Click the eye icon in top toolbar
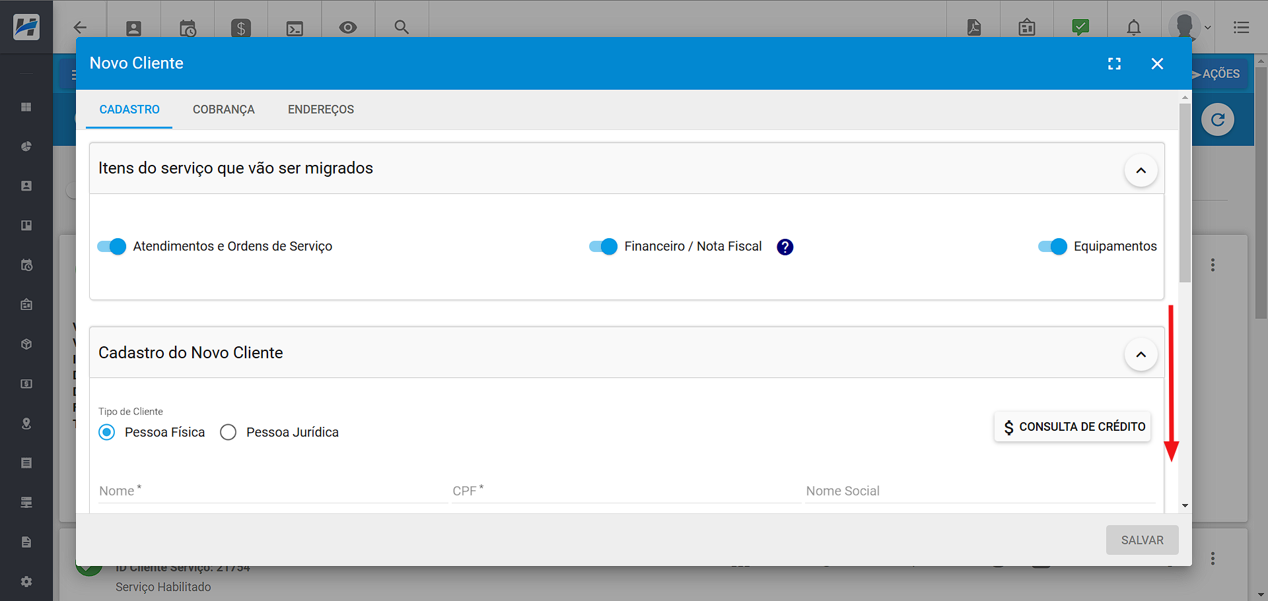The image size is (1268, 601). click(348, 28)
